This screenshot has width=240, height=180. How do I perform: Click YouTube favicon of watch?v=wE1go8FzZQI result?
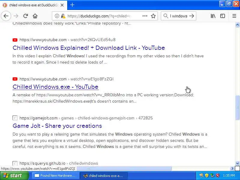[15, 79]
